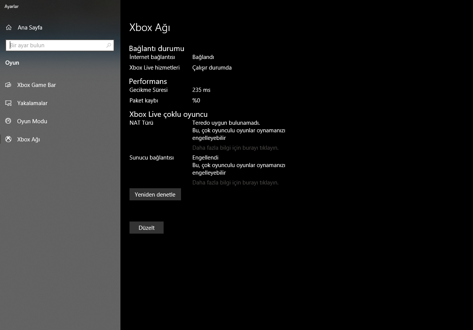Screen dimensions: 473x330
Task: Click the Düzelt button
Action: point(147,228)
